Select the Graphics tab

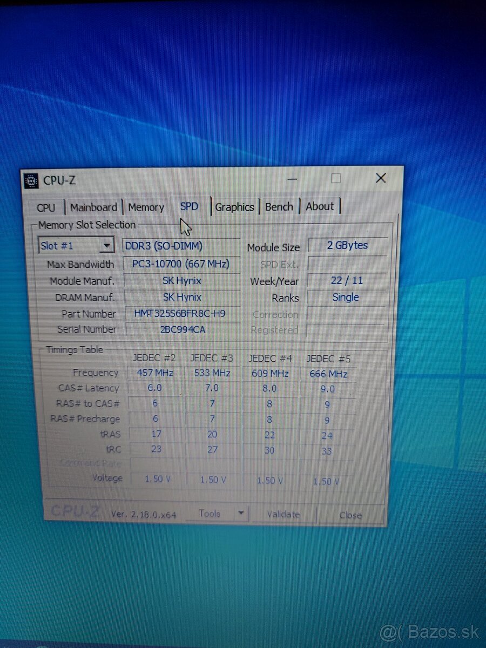(234, 206)
